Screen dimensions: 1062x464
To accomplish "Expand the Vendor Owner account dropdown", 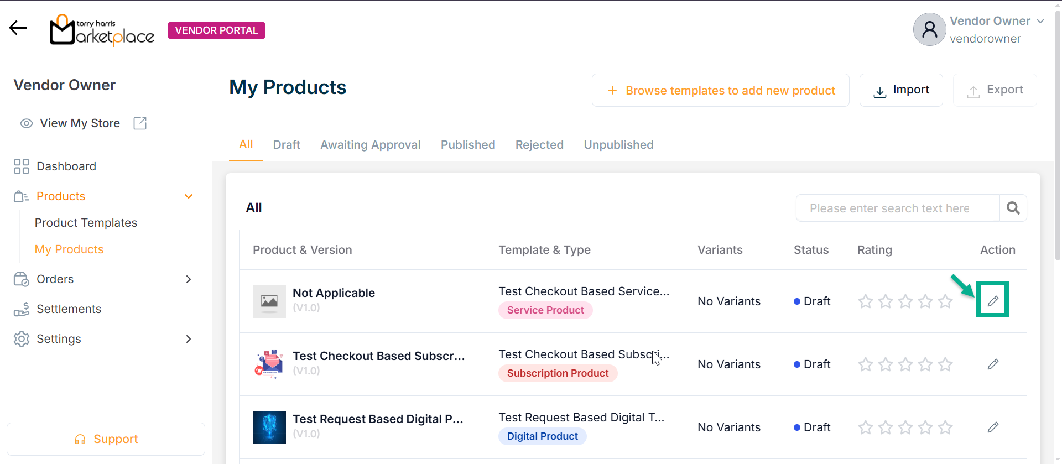I will [x=1040, y=21].
